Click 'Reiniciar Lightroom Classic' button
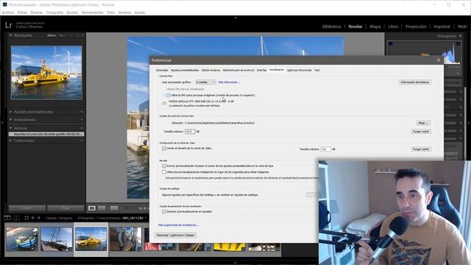Image resolution: width=471 pixels, height=265 pixels. 176,236
